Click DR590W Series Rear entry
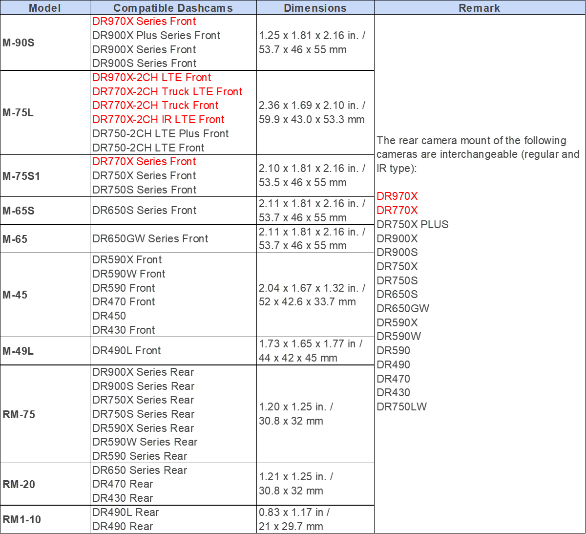This screenshot has height=534, width=586. click(145, 442)
